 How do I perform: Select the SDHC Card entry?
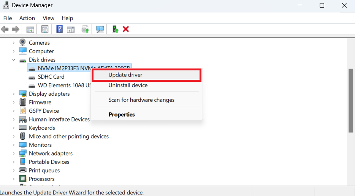(x=51, y=76)
